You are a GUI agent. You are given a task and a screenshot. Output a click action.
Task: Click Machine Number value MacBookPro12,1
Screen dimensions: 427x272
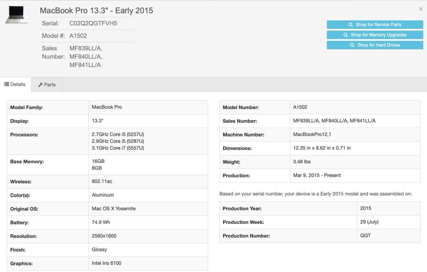tap(312, 134)
